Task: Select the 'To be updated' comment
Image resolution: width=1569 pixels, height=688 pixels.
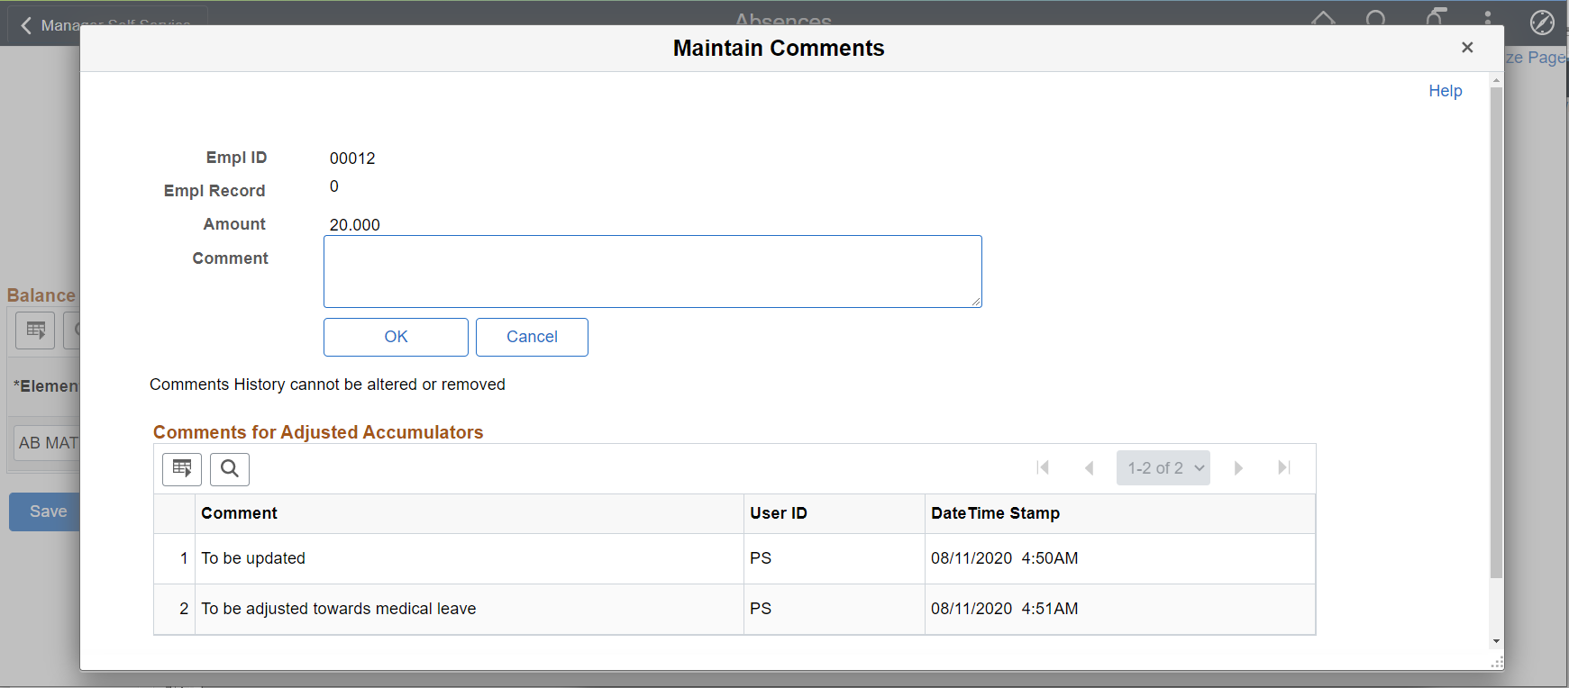Action: [253, 558]
